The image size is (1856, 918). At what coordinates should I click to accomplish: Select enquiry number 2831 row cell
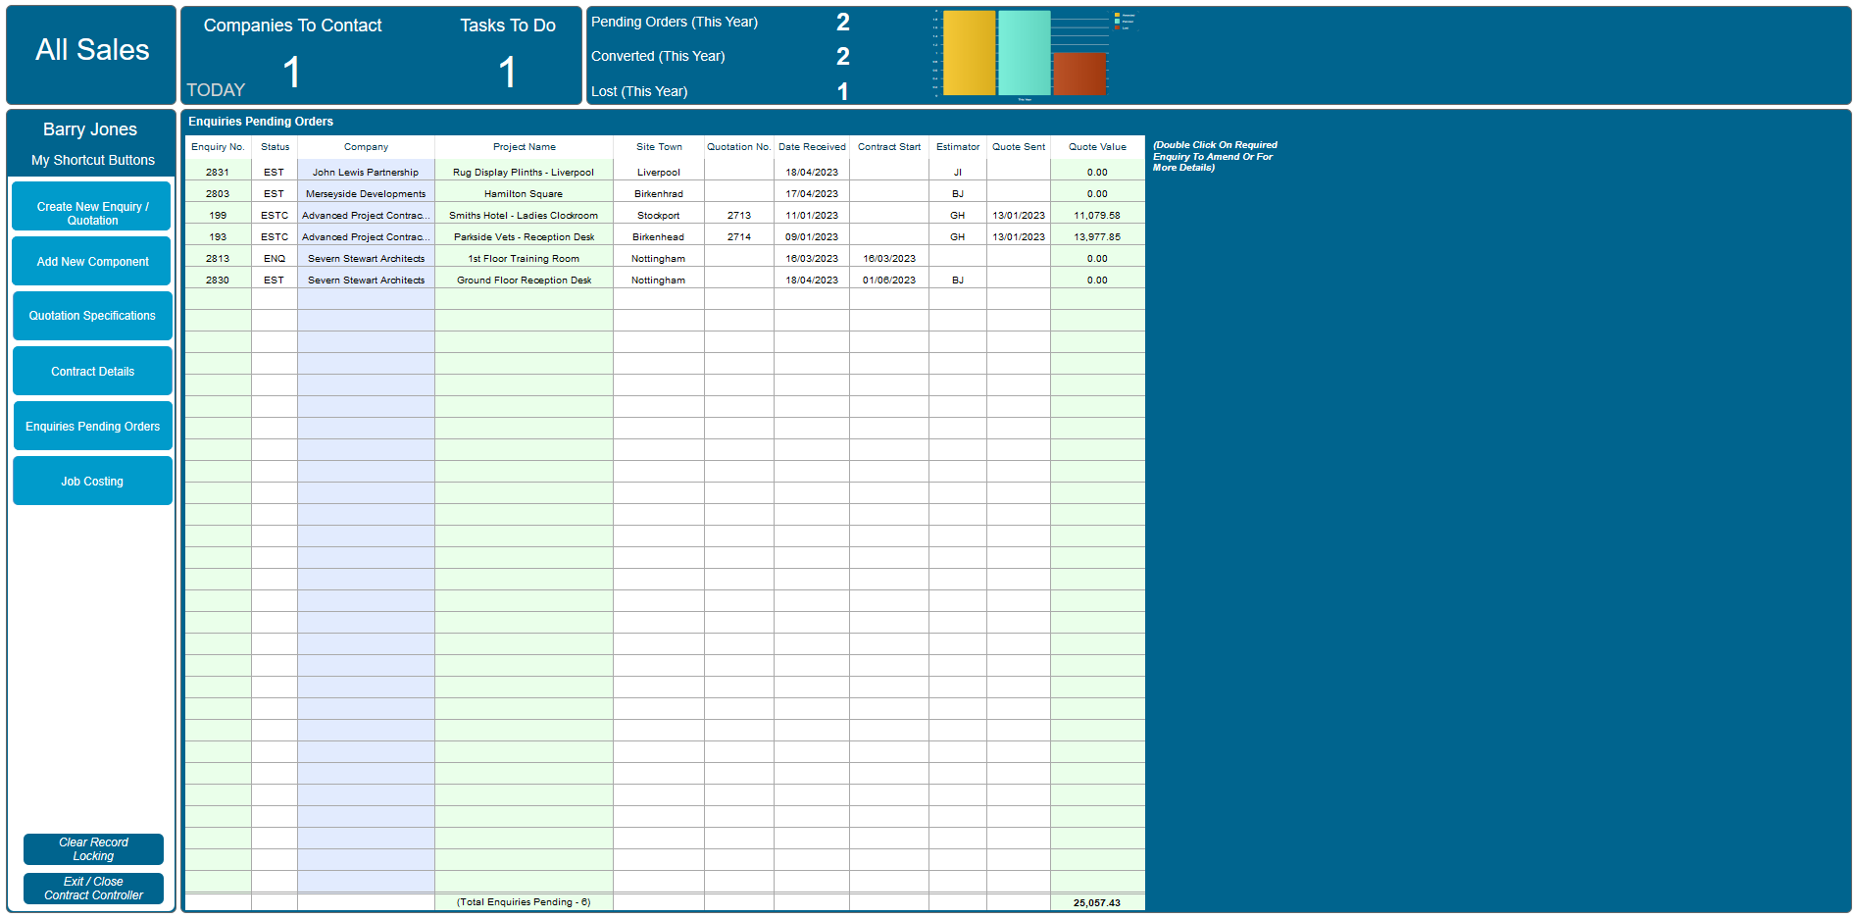tap(218, 173)
